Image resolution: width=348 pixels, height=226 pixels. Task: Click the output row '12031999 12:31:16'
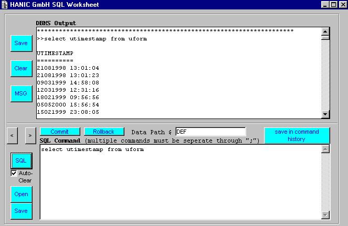(68, 90)
